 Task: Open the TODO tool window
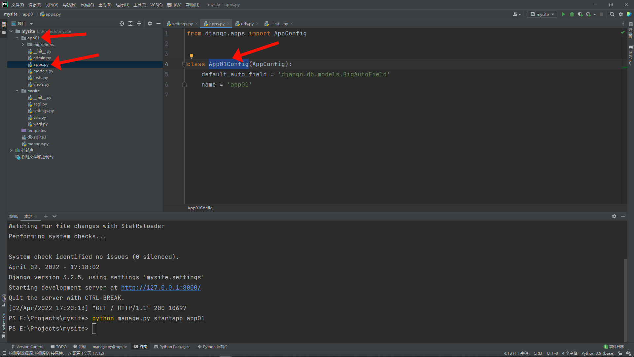tap(59, 347)
